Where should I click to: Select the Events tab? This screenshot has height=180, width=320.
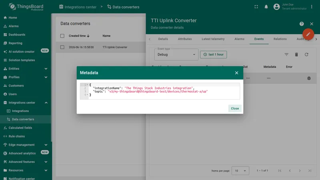point(259,39)
